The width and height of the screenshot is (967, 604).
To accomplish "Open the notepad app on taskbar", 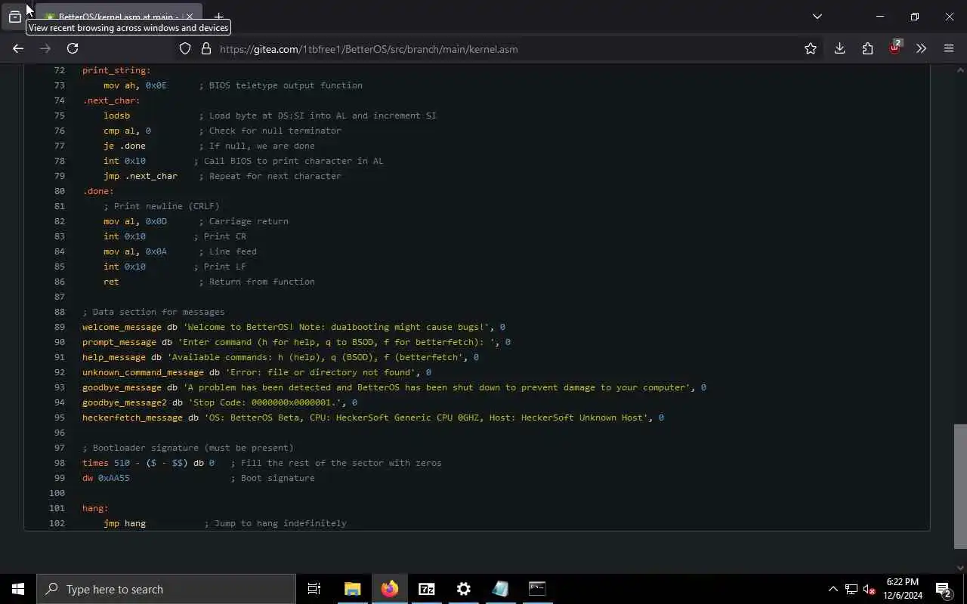I will (x=500, y=589).
